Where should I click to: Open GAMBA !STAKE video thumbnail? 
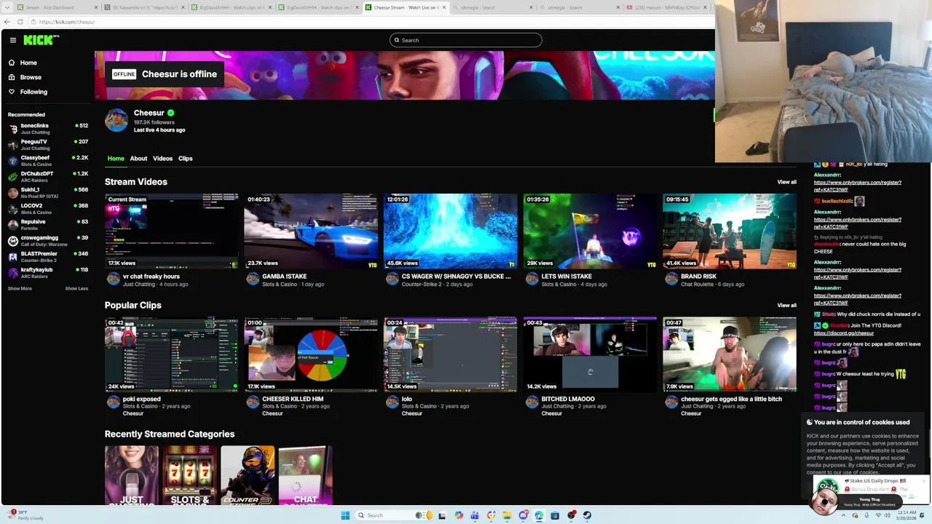[311, 231]
